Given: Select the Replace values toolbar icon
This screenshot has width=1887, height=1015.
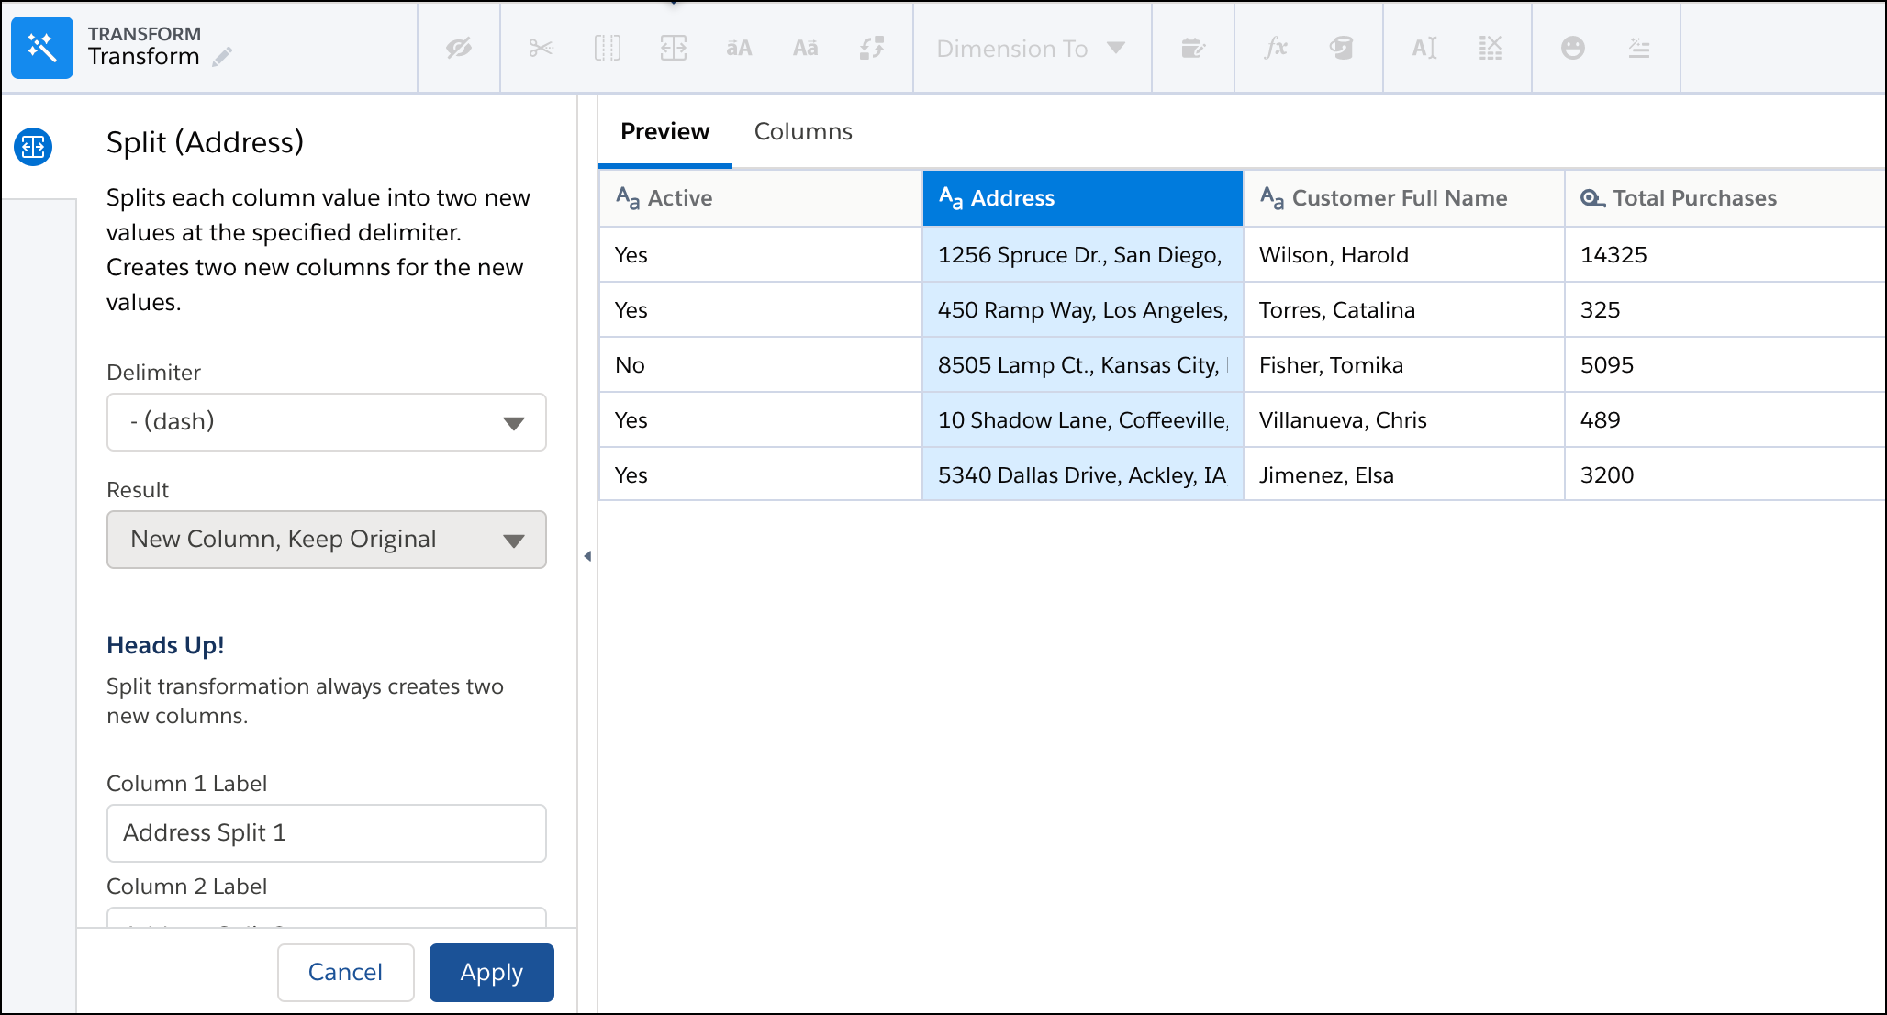Looking at the screenshot, I should pos(873,48).
